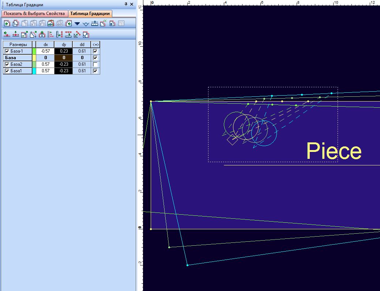Click the light green swatch for База2

[x=34, y=64]
